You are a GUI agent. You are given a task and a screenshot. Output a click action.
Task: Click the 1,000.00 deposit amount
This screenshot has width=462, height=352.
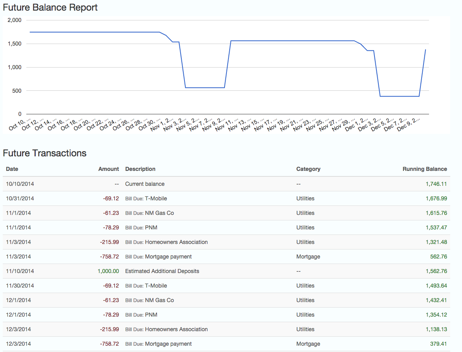(108, 271)
